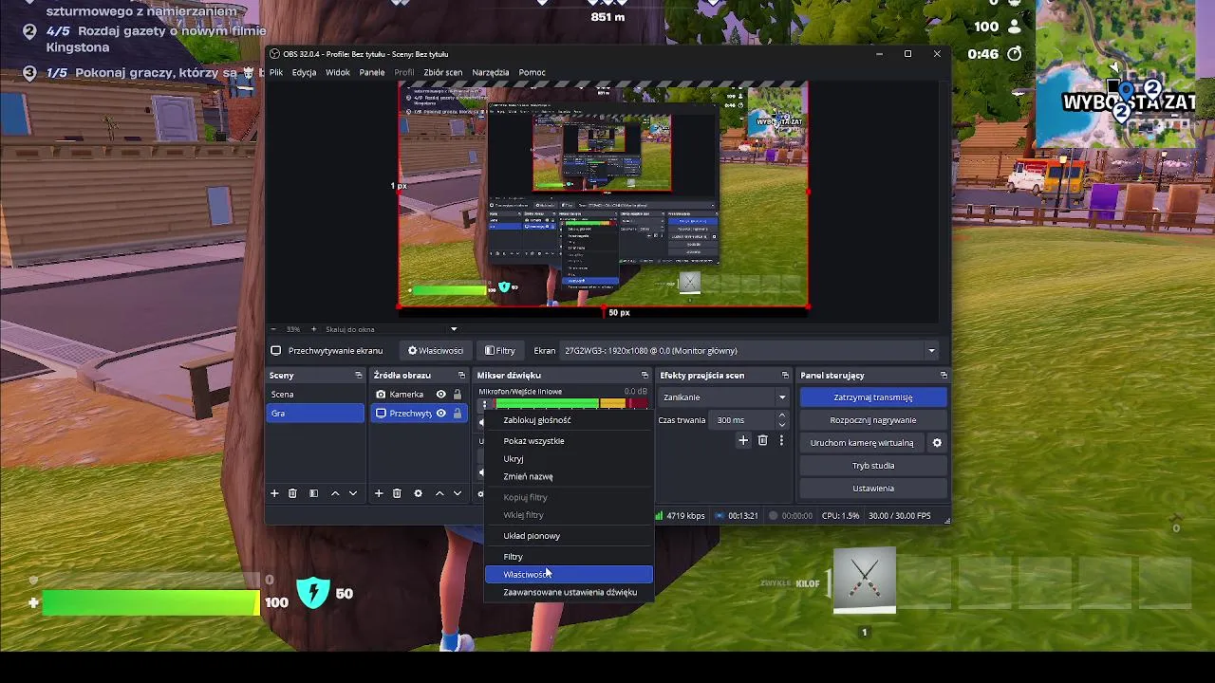This screenshot has height=683, width=1215.
Task: Open the Widok menu
Action: pyautogui.click(x=338, y=72)
